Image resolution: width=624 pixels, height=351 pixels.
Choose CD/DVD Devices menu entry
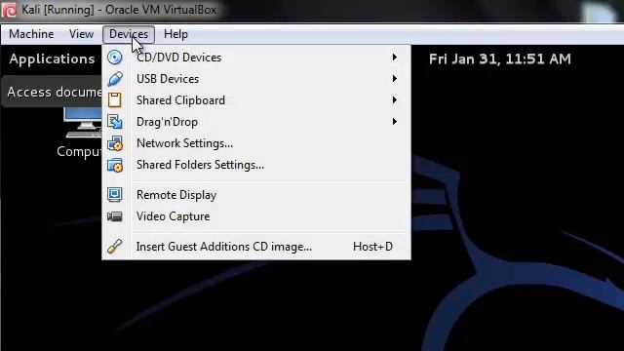pyautogui.click(x=256, y=58)
